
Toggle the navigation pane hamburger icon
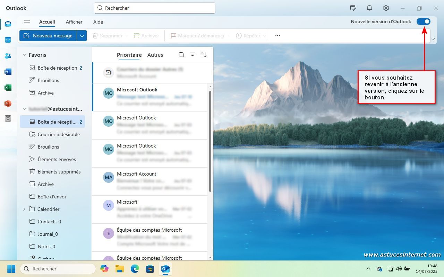tap(27, 22)
